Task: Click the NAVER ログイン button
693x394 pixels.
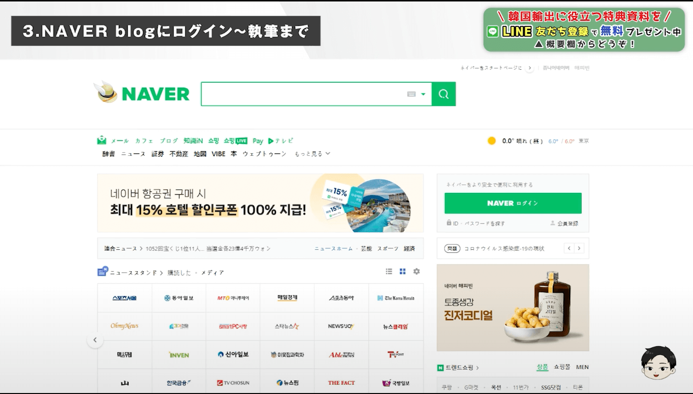Action: [513, 203]
